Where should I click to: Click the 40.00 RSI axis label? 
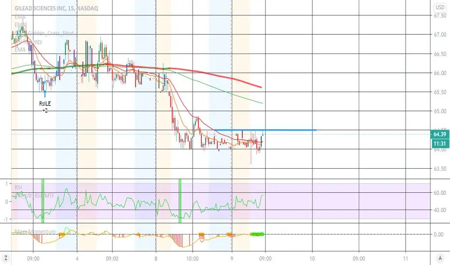coord(439,210)
